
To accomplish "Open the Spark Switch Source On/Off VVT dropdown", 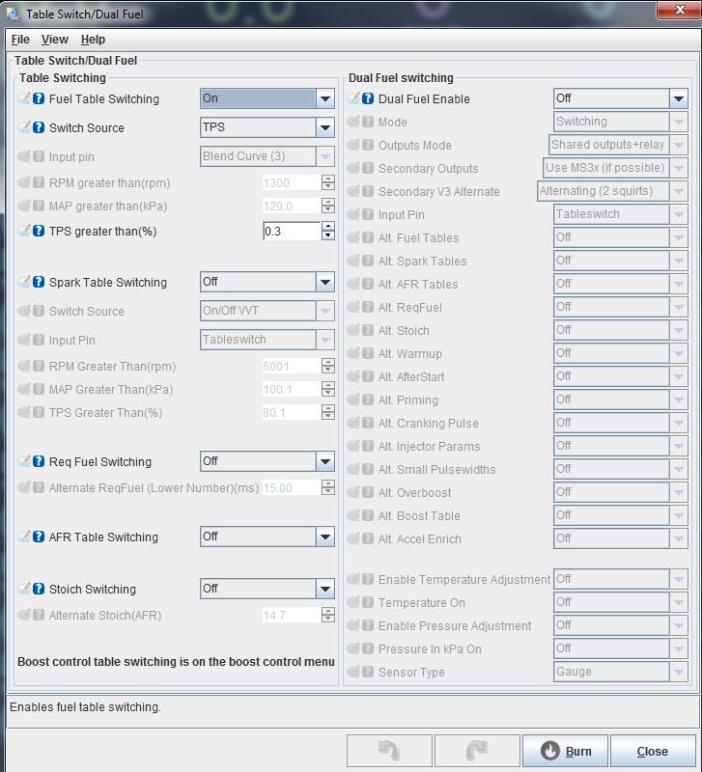I will pyautogui.click(x=267, y=311).
